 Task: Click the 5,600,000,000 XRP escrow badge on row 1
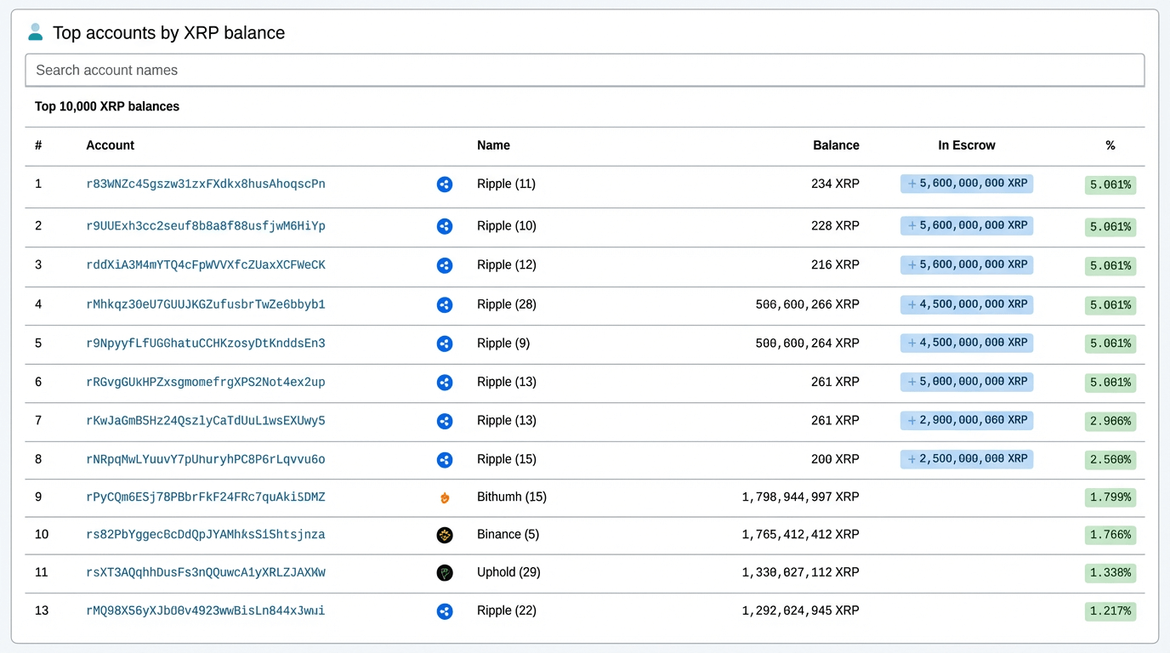pos(966,184)
